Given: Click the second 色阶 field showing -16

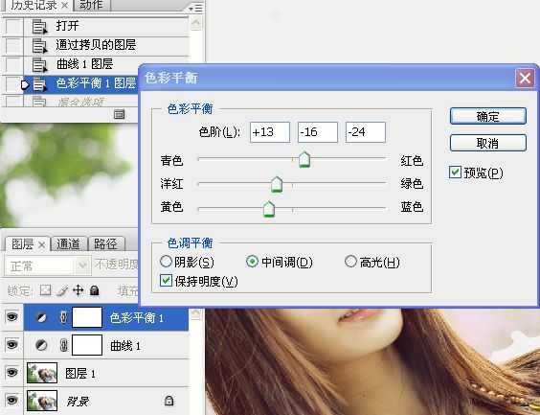Looking at the screenshot, I should tap(318, 132).
